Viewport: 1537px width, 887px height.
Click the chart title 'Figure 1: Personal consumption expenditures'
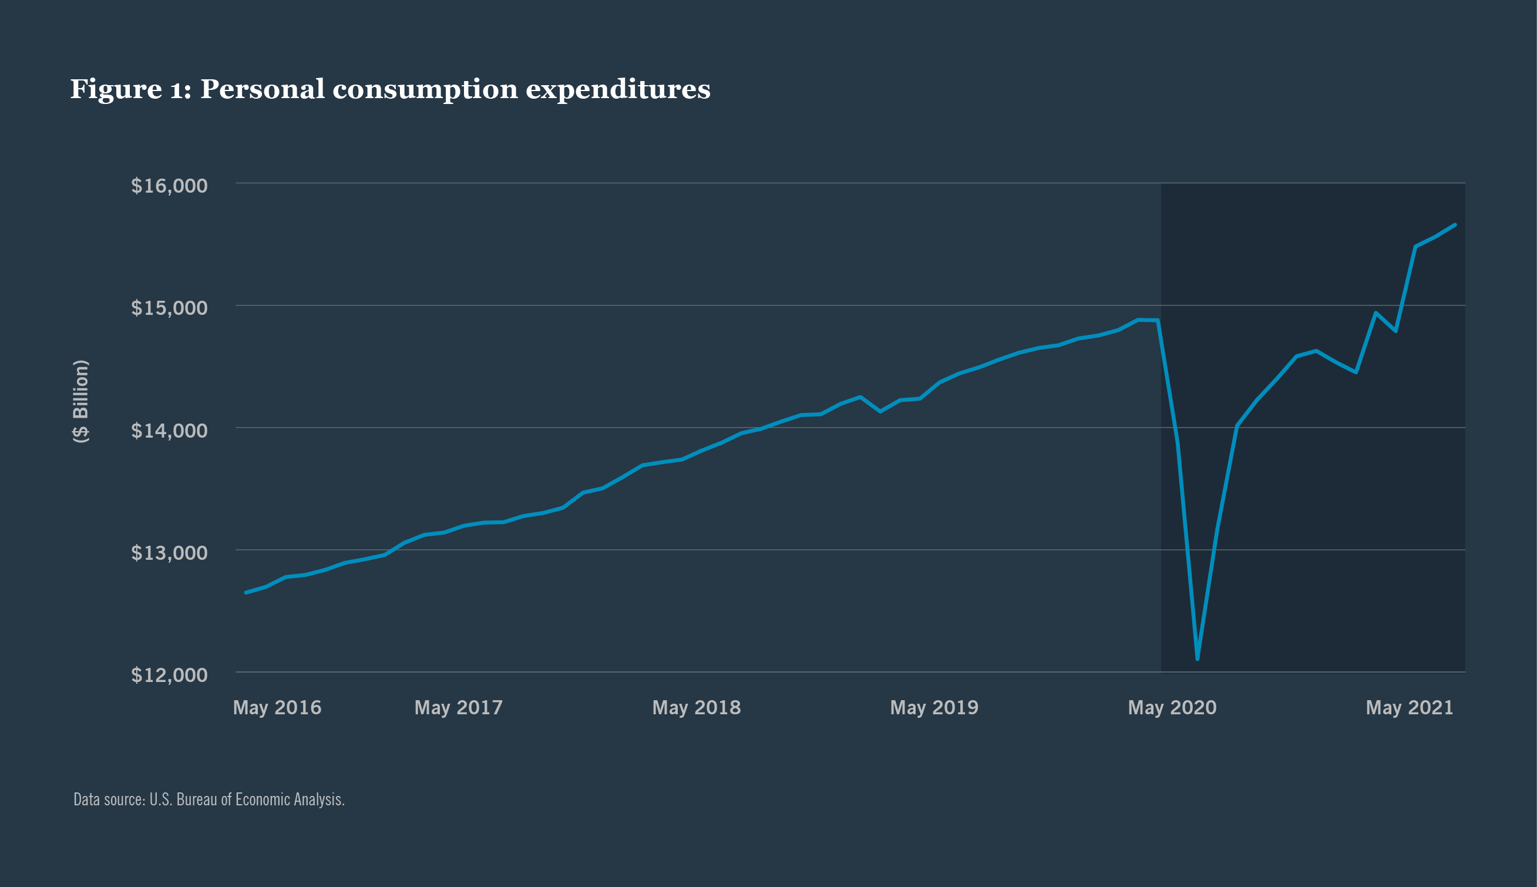click(x=390, y=89)
